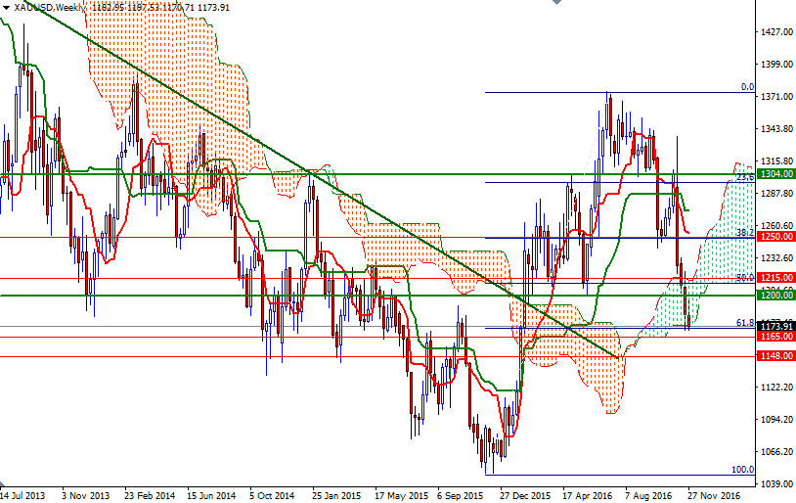
Task: Click the Fibonacci 61.8 level label
Action: (743, 322)
